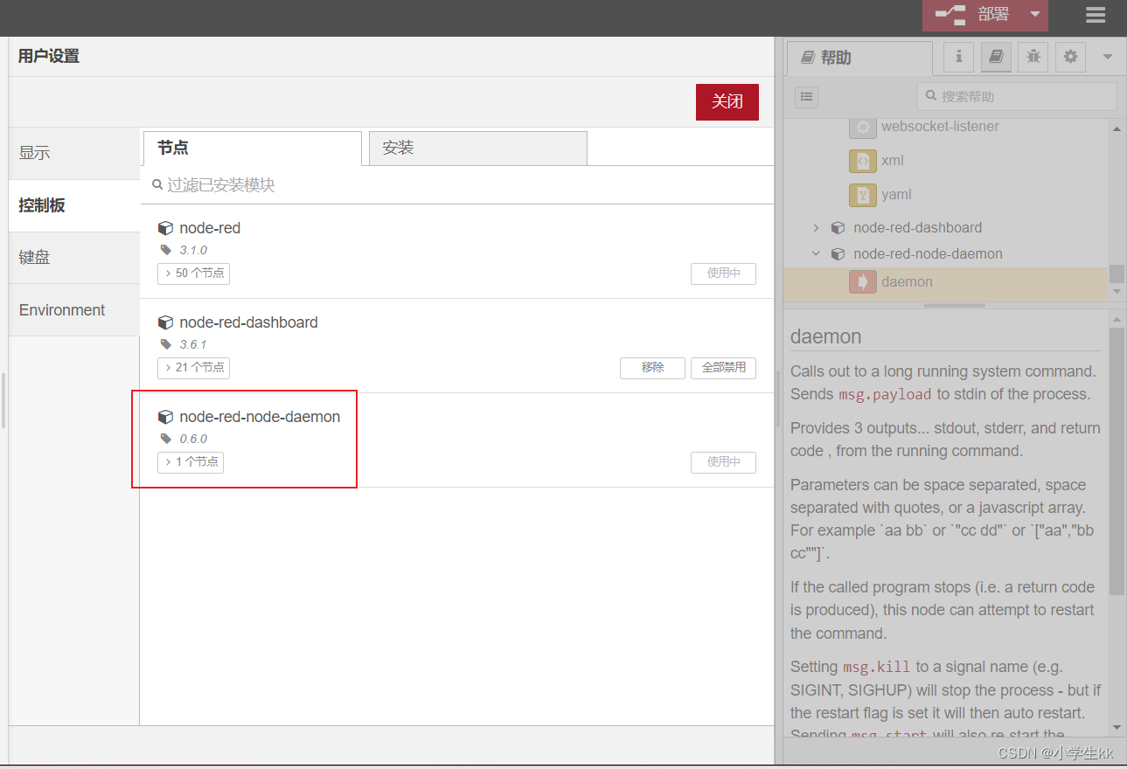Viewport: 1127px width, 769px height.
Task: Click the daemon help heading
Action: point(825,336)
